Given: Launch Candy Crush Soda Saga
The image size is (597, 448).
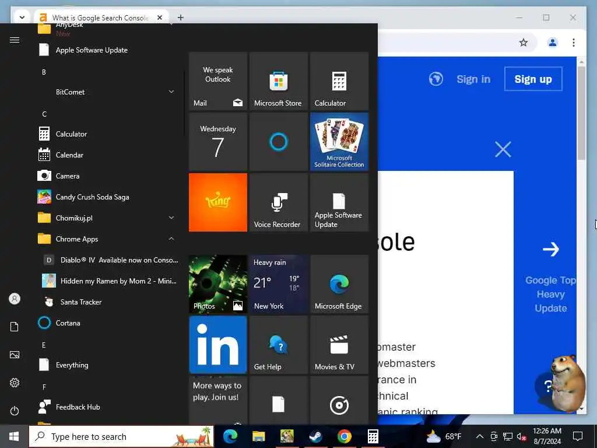Looking at the screenshot, I should point(108,197).
